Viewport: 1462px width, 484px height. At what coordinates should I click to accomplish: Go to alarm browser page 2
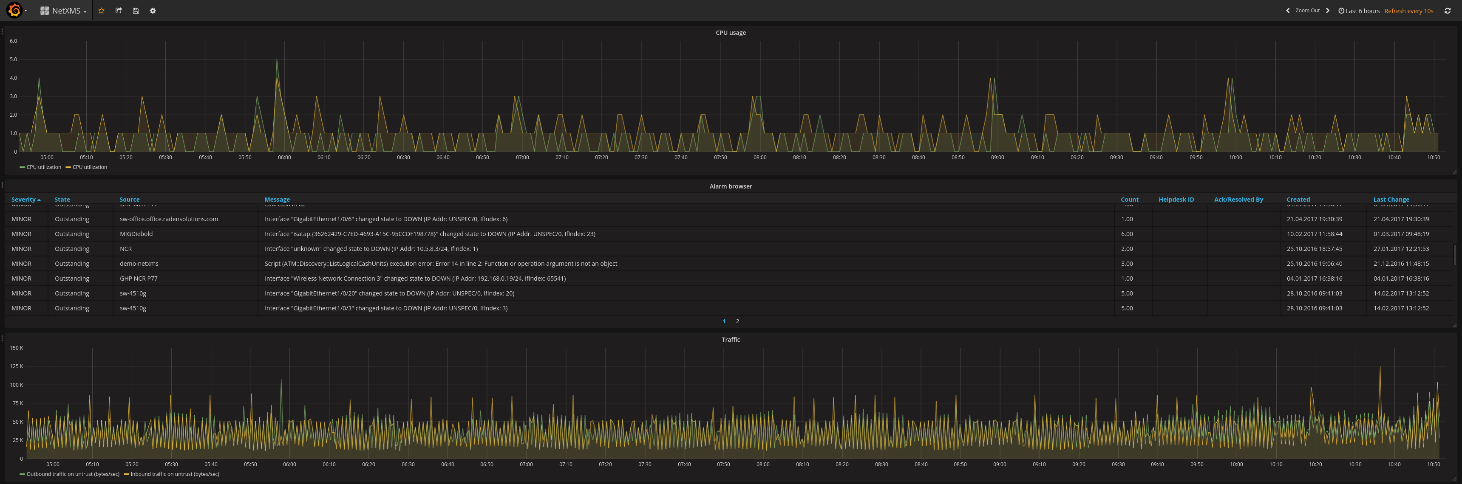click(737, 321)
